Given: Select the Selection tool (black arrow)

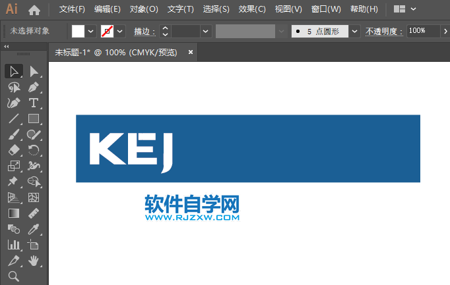Looking at the screenshot, I should coord(14,71).
